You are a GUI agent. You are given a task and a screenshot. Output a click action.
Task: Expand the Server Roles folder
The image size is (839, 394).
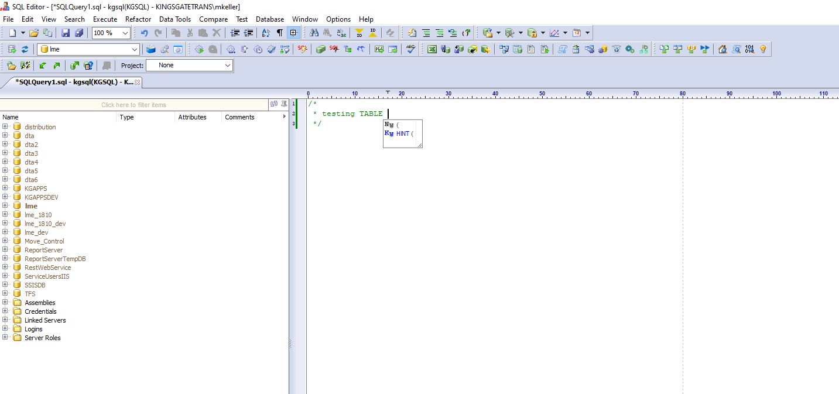click(x=5, y=337)
